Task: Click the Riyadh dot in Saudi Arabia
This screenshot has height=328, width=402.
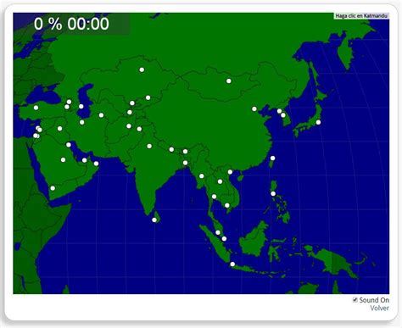Action: (63, 160)
